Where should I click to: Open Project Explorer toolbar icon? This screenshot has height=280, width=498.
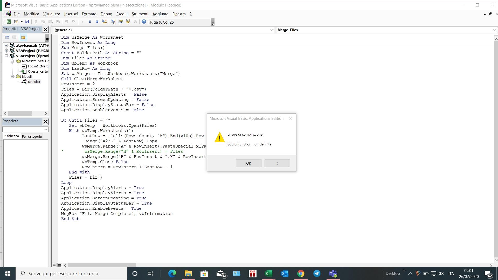pyautogui.click(x=113, y=22)
